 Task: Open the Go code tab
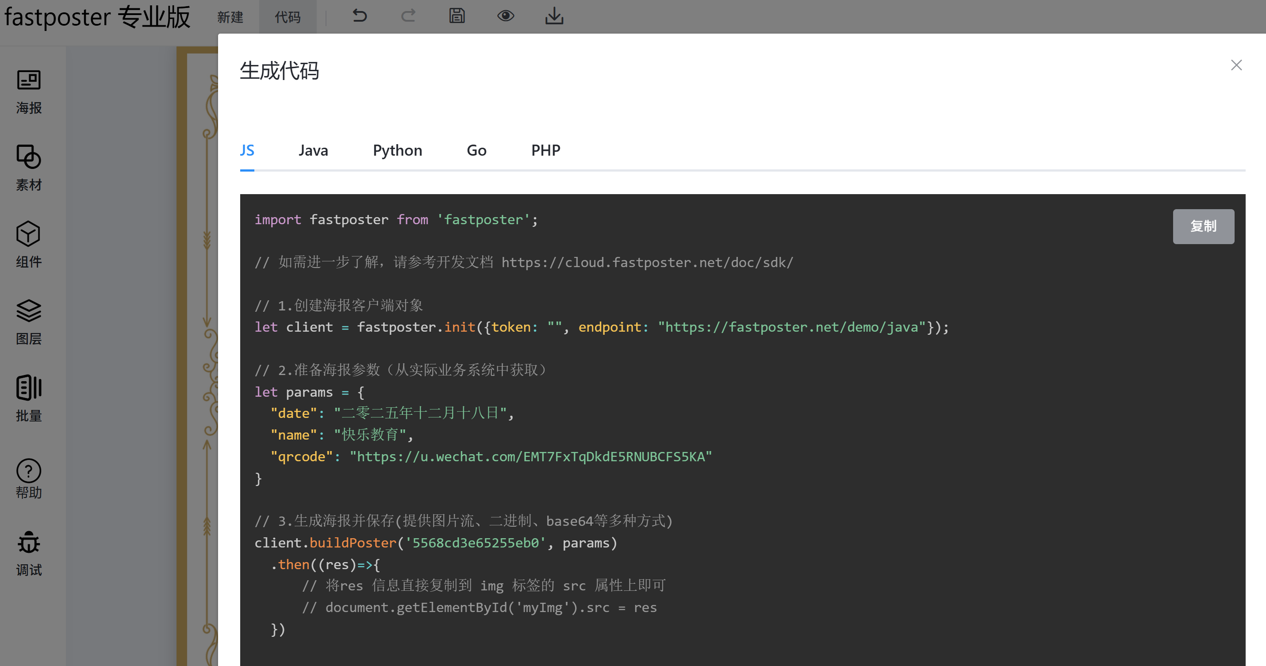click(x=476, y=150)
